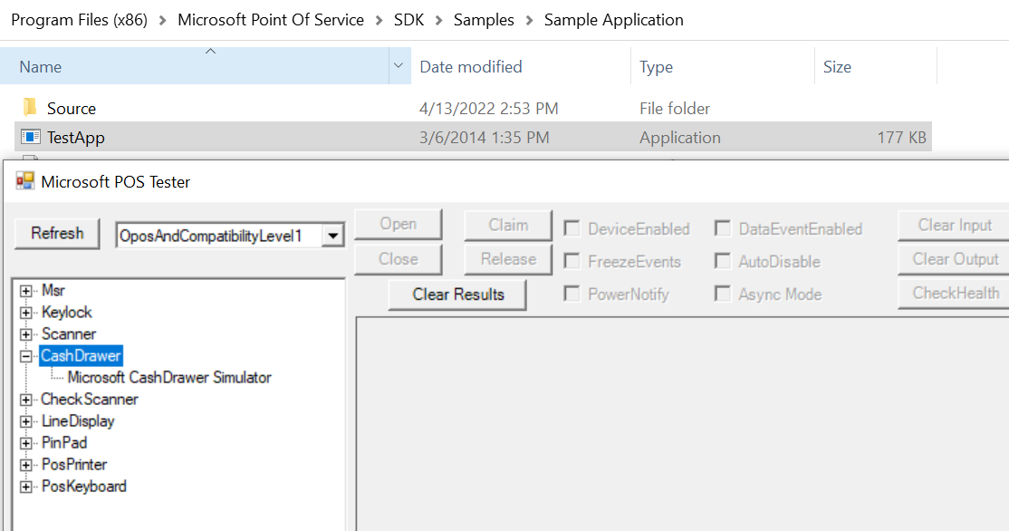Open Samples folder from the breadcrumb

pos(484,19)
